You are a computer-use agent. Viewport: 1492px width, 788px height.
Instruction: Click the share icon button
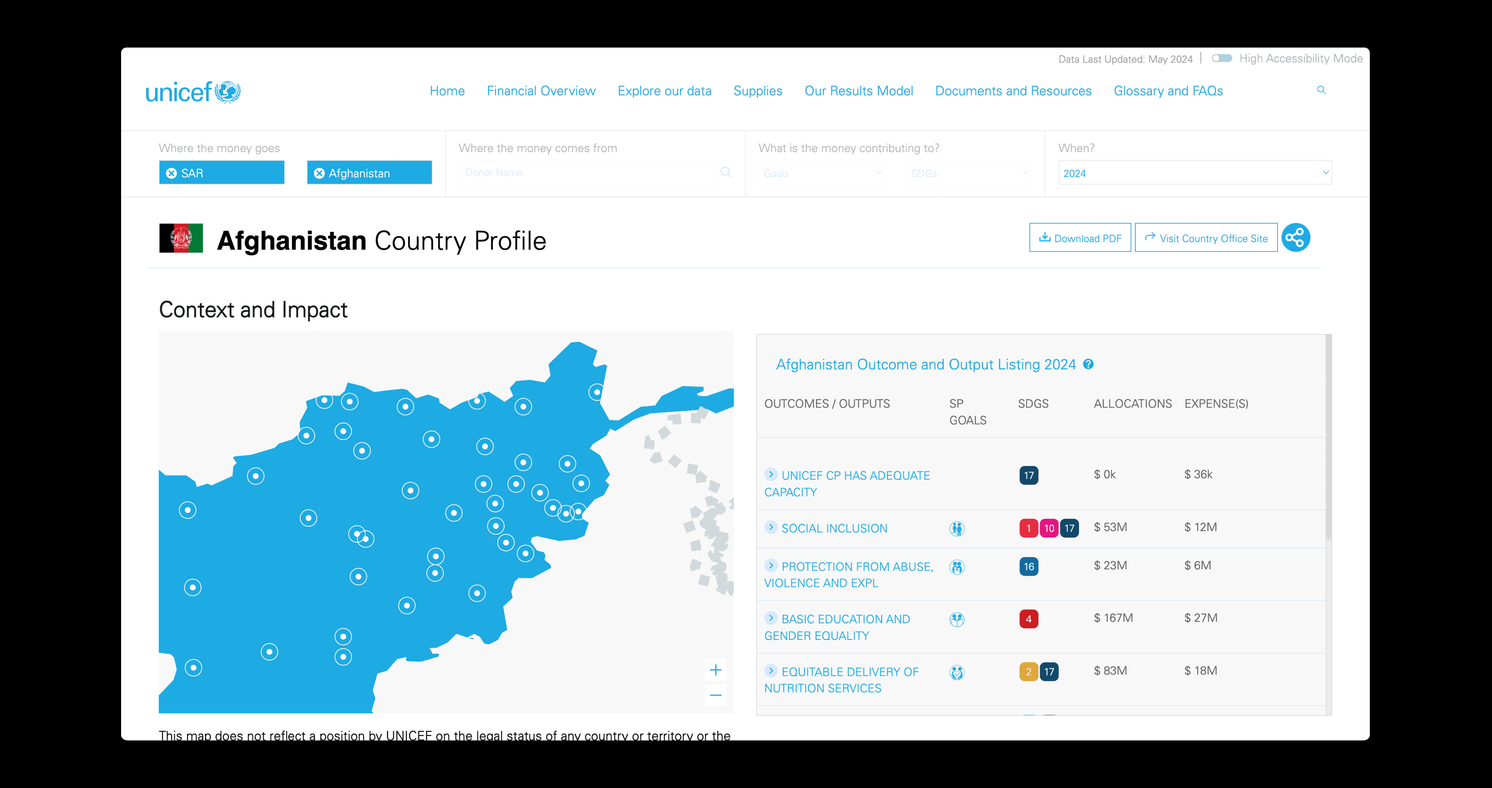1296,237
